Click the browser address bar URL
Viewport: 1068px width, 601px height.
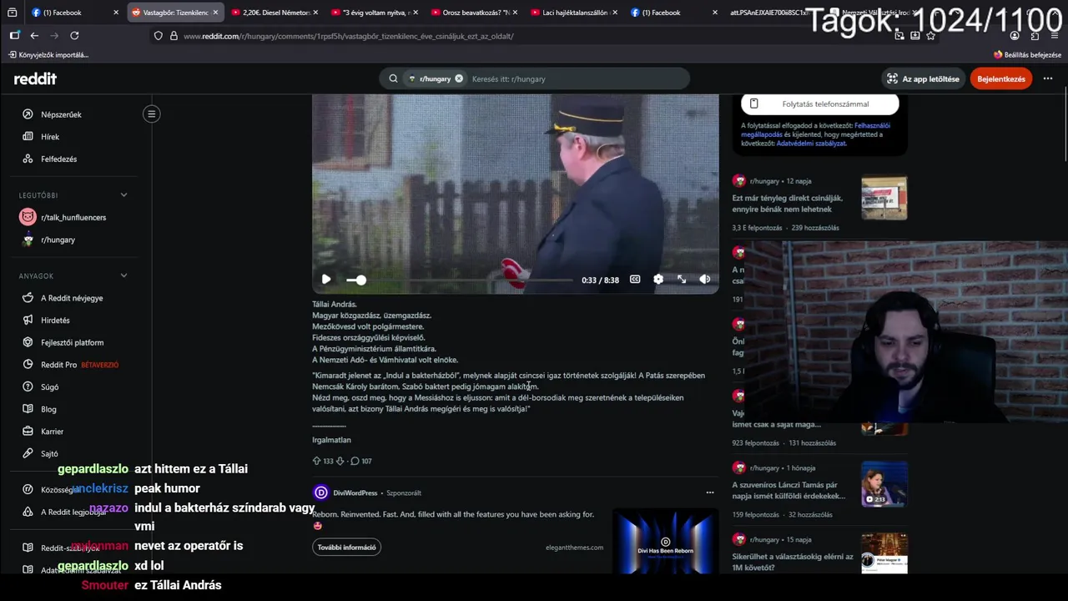[x=349, y=36]
